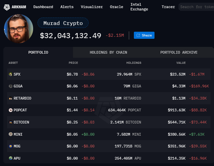Click the $1.44 POPCAT price
The height and width of the screenshot is (166, 214).
pos(72,110)
